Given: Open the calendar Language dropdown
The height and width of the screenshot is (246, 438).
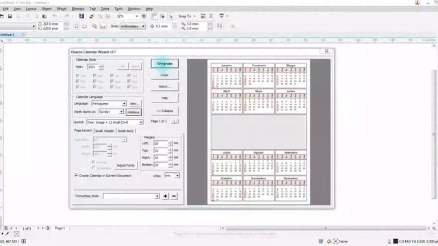Looking at the screenshot, I should 124,103.
